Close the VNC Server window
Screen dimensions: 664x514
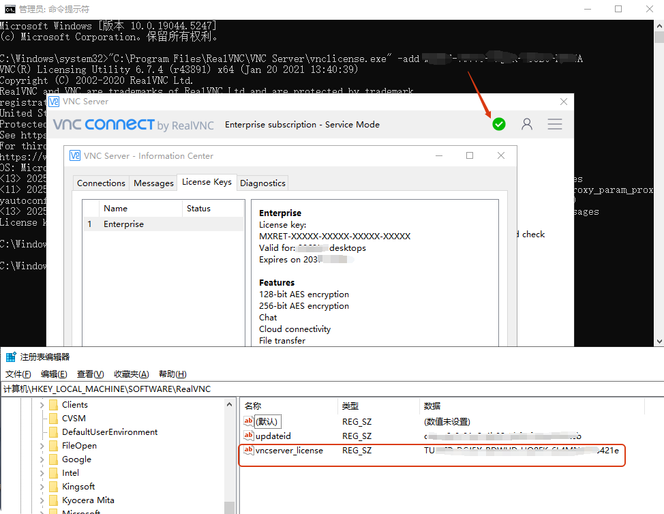[x=563, y=102]
